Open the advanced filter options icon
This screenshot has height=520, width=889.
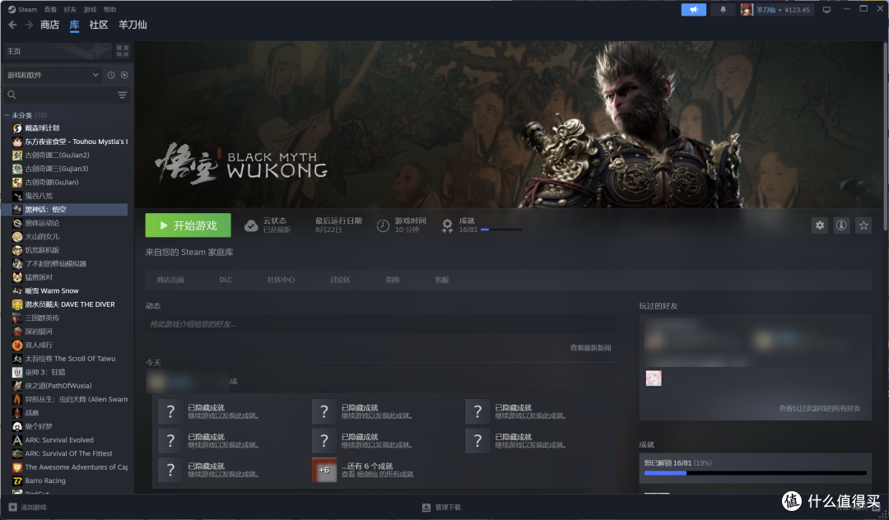[122, 95]
